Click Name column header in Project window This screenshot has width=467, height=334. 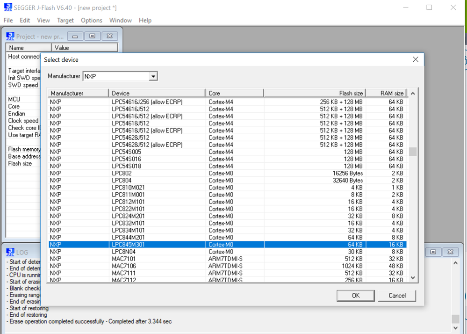[x=29, y=48]
